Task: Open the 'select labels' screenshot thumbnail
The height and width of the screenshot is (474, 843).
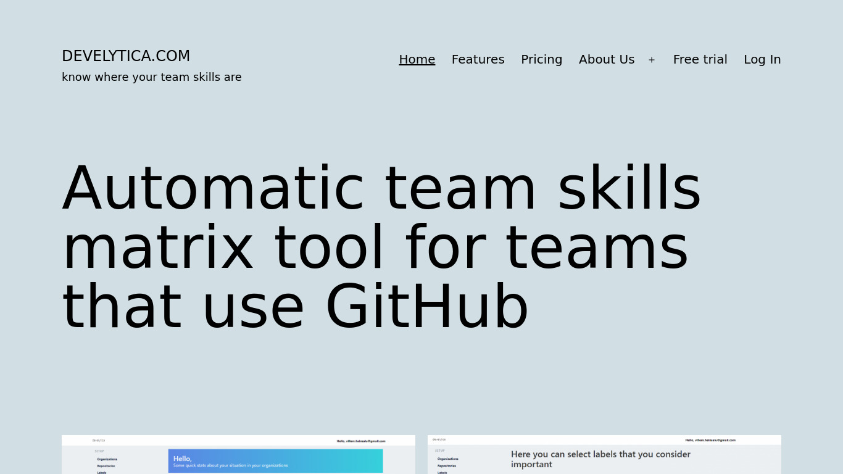Action: point(604,454)
